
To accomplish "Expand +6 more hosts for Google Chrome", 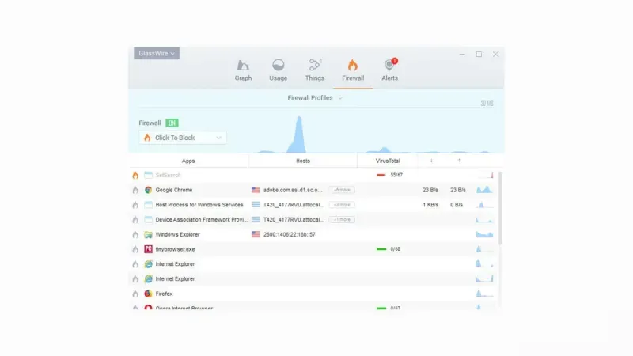I will 342,190.
